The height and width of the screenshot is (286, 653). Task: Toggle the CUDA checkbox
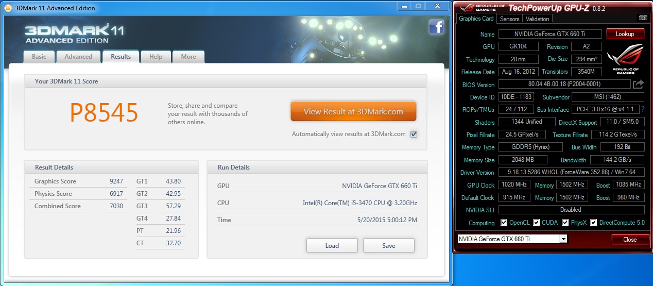(x=537, y=223)
